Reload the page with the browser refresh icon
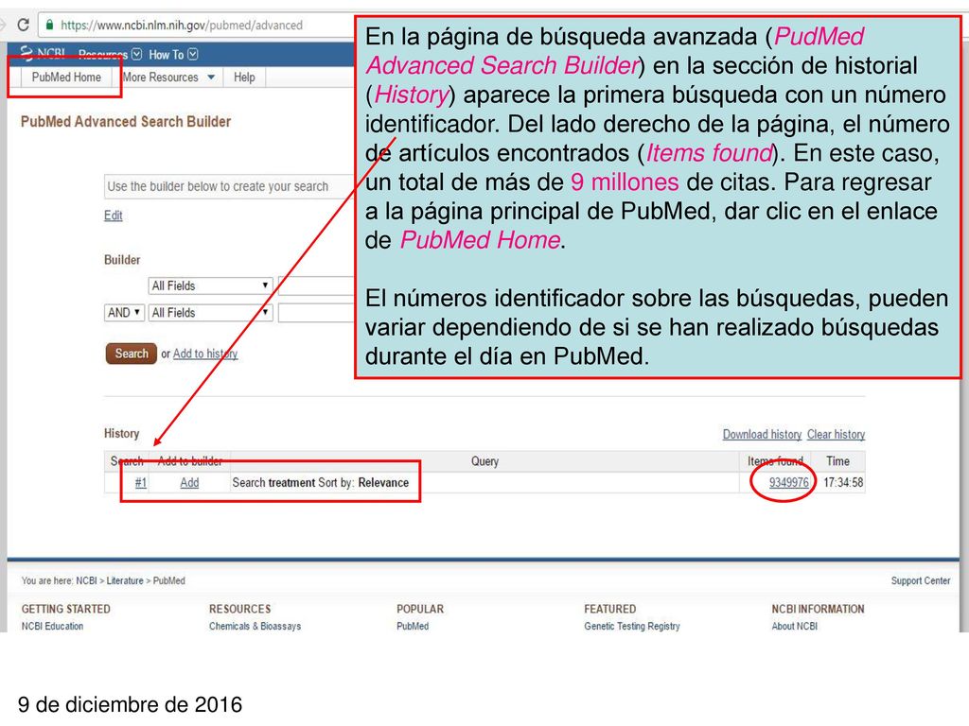Viewport: 969px width, 726px height. [23, 25]
